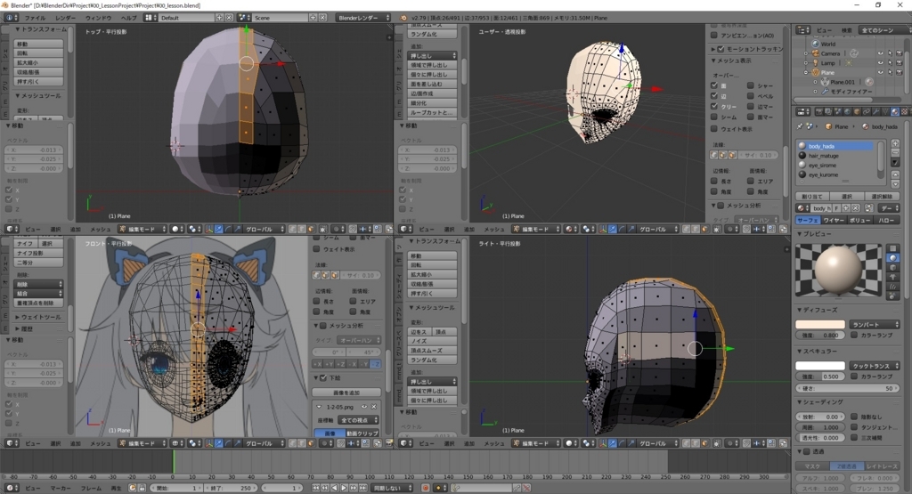
Task: Select cube preview shape icon
Action: (x=893, y=269)
